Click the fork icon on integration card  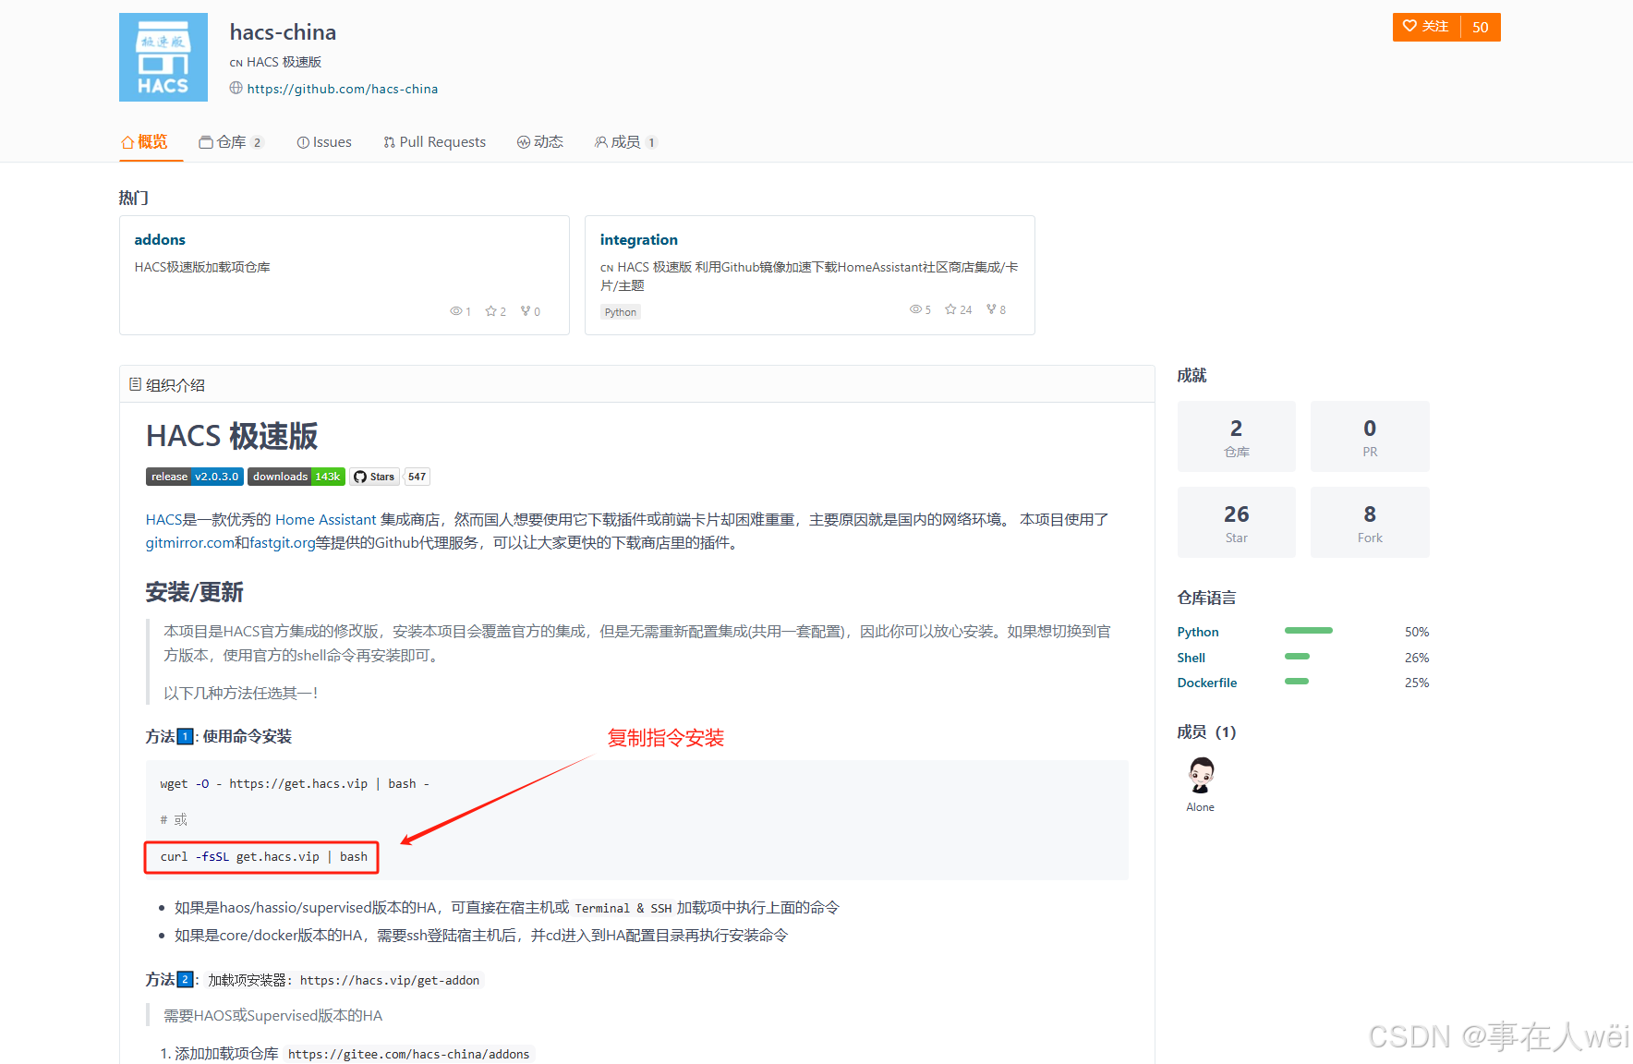[x=991, y=309]
